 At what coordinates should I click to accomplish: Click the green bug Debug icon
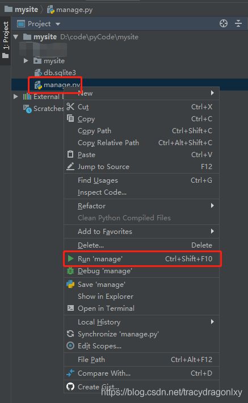click(70, 270)
